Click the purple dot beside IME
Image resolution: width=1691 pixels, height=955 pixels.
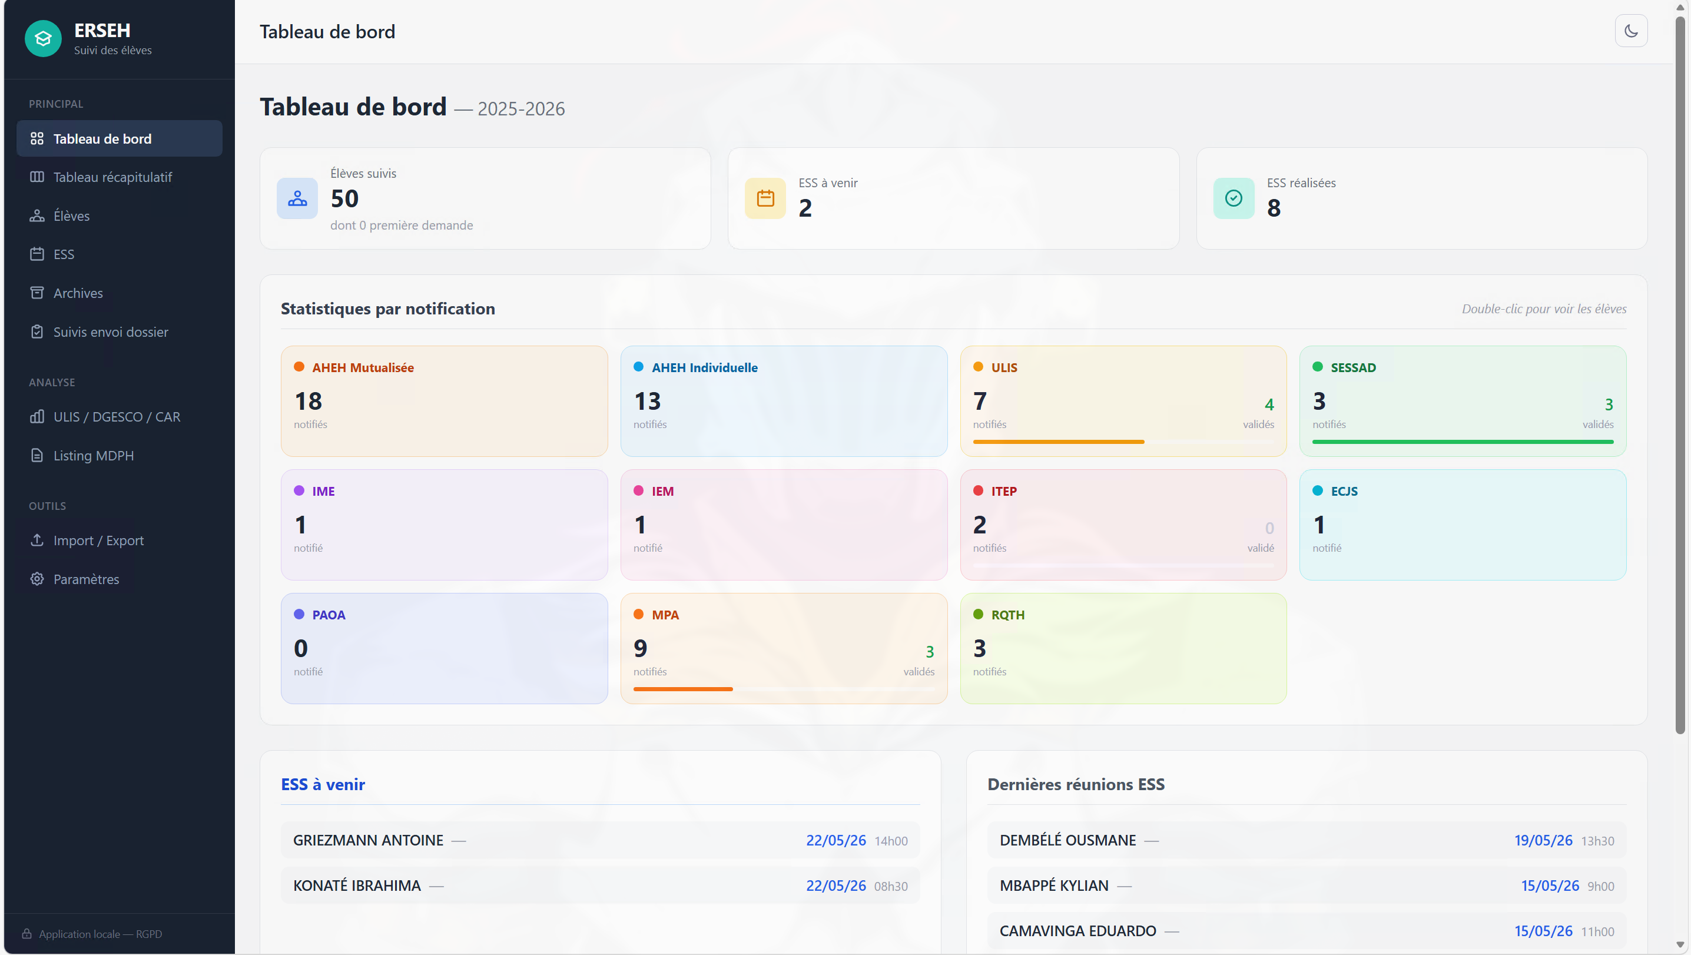299,490
